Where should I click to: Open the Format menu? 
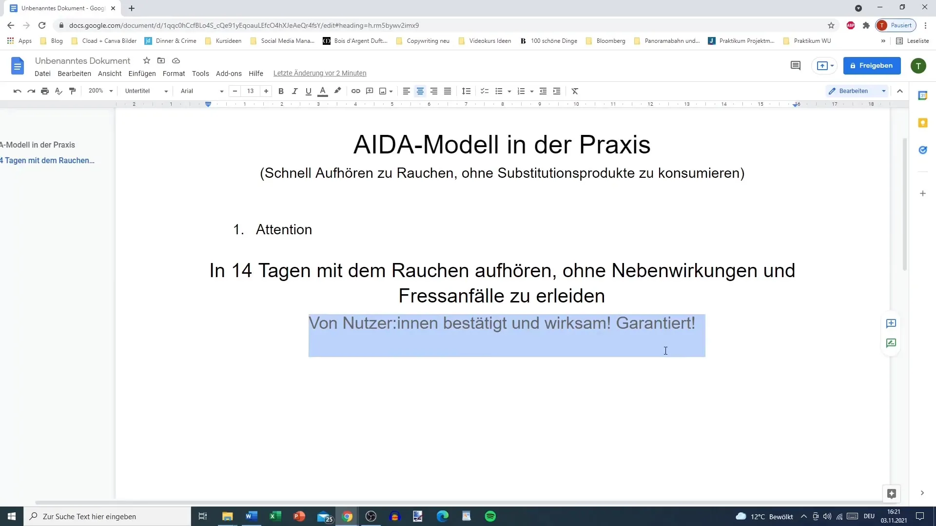pos(174,74)
